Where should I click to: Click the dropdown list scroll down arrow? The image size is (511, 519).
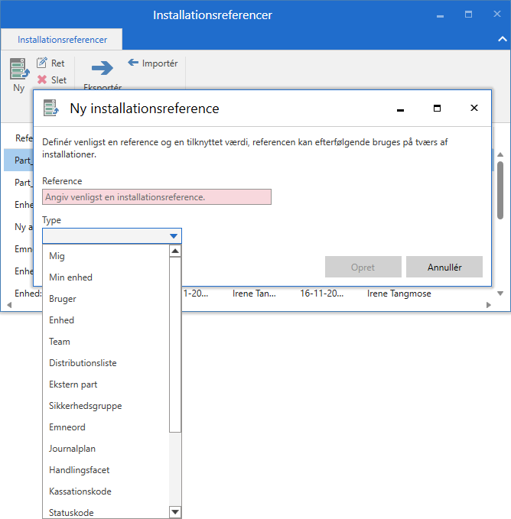tap(175, 511)
